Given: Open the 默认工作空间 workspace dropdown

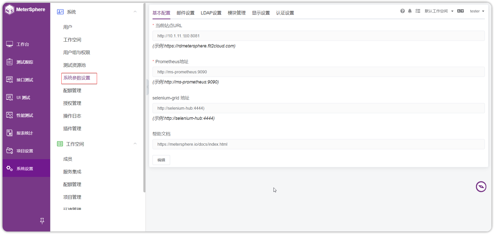Looking at the screenshot, I should tap(439, 11).
